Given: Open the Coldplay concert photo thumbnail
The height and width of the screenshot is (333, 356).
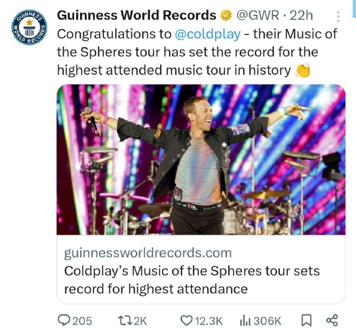Looking at the screenshot, I should pyautogui.click(x=201, y=159).
